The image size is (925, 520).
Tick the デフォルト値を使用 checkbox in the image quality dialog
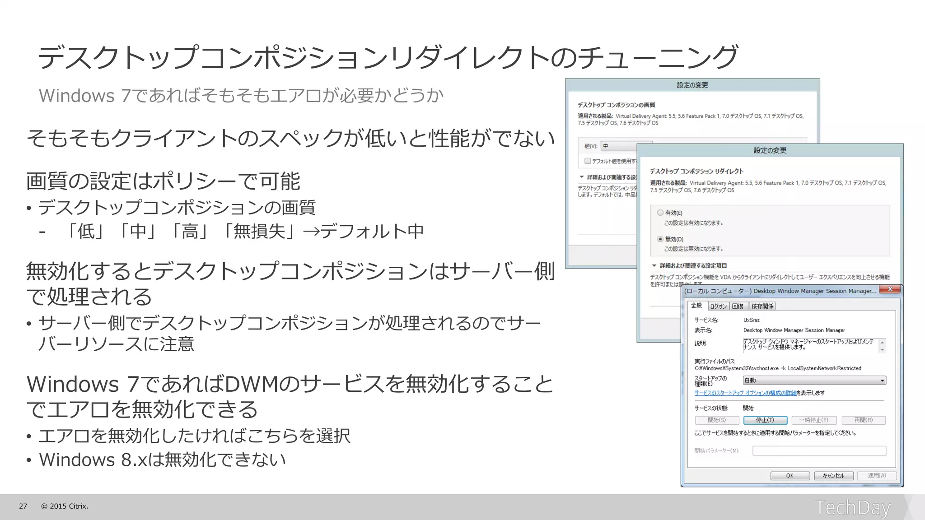click(x=588, y=161)
